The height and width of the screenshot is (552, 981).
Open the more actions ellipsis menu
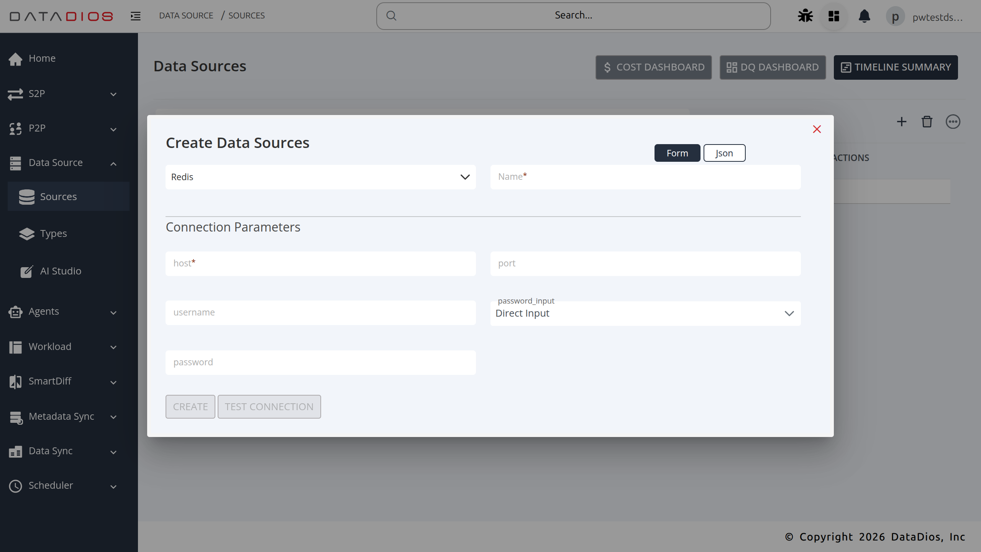pos(953,122)
